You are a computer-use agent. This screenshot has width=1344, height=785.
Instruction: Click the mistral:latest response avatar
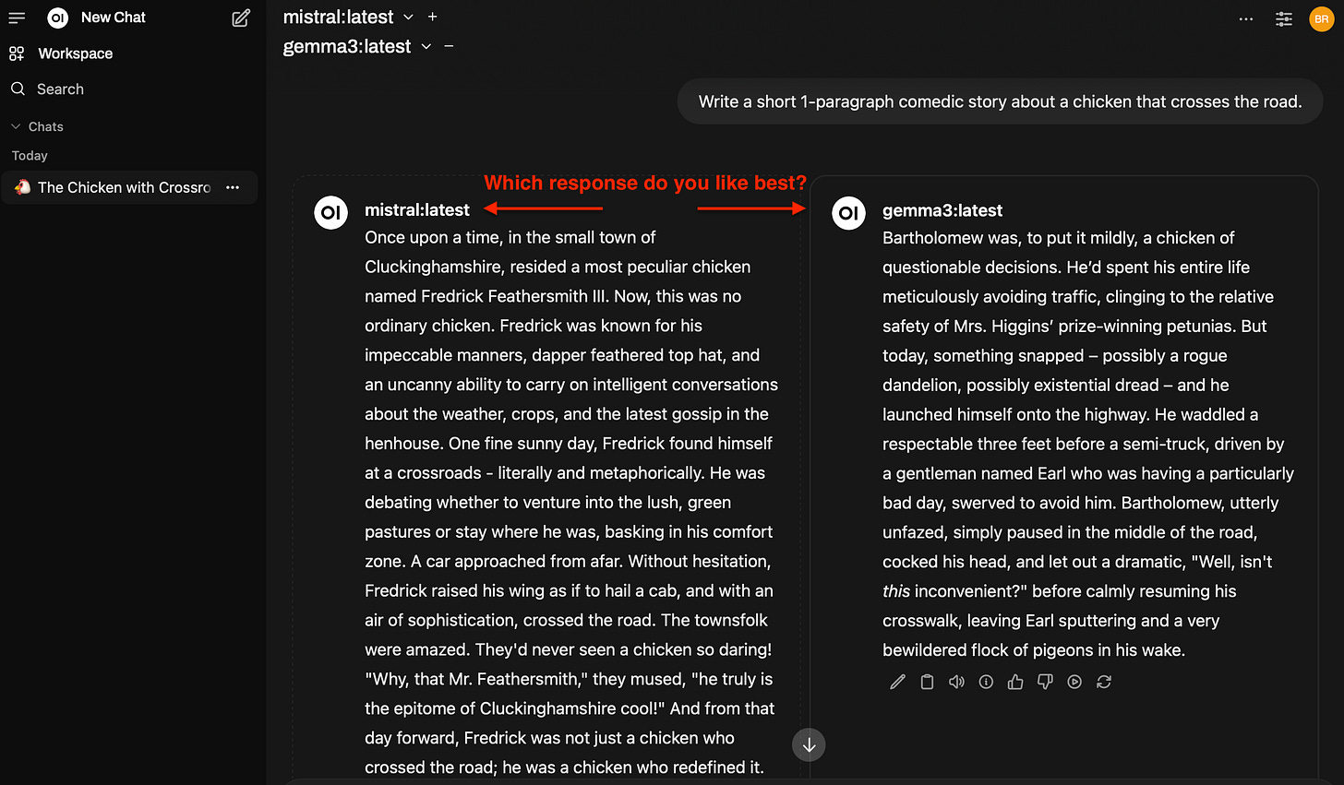pyautogui.click(x=330, y=212)
